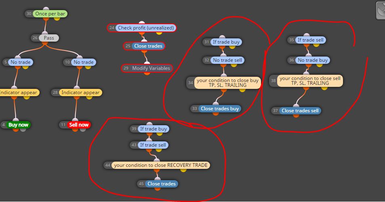Screen dimensions: 385x202
Task: Click yellow output connector under 'Once per bar'
Action: pos(57,18)
